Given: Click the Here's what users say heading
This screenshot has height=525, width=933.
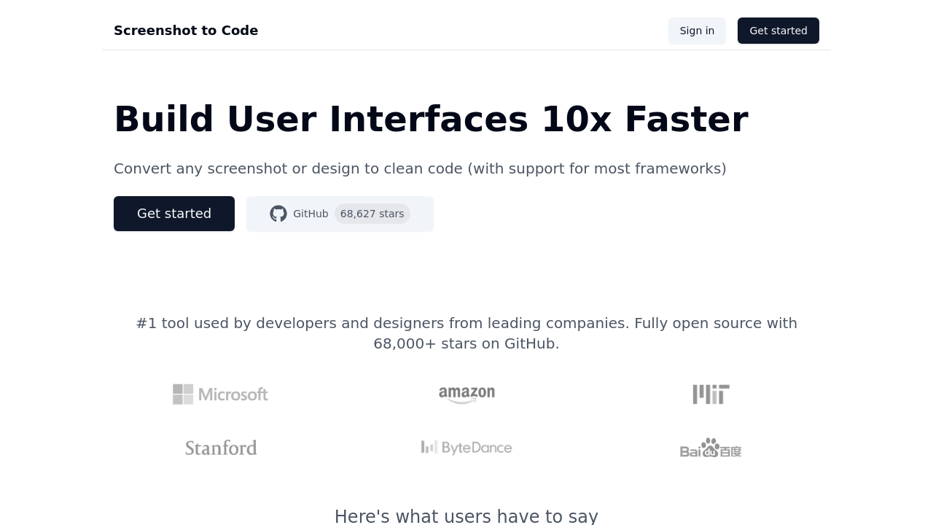Looking at the screenshot, I should click(466, 516).
